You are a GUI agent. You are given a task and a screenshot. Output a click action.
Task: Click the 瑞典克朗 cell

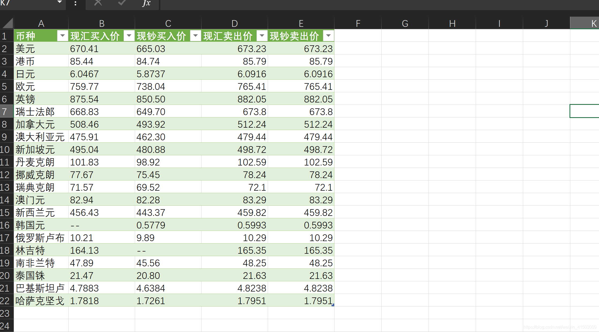tap(41, 187)
